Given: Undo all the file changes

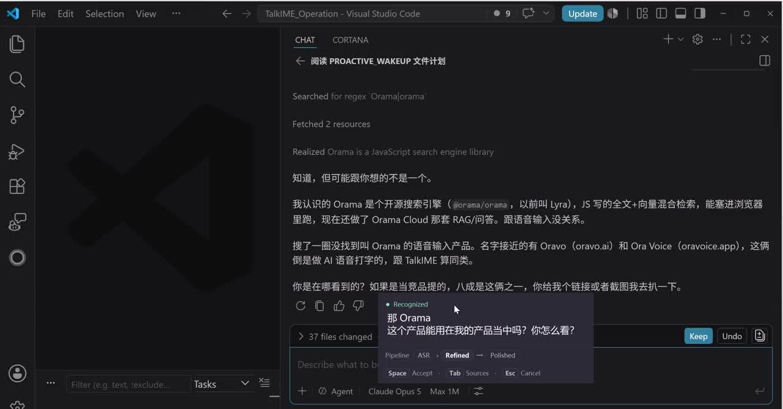Looking at the screenshot, I should coord(732,336).
